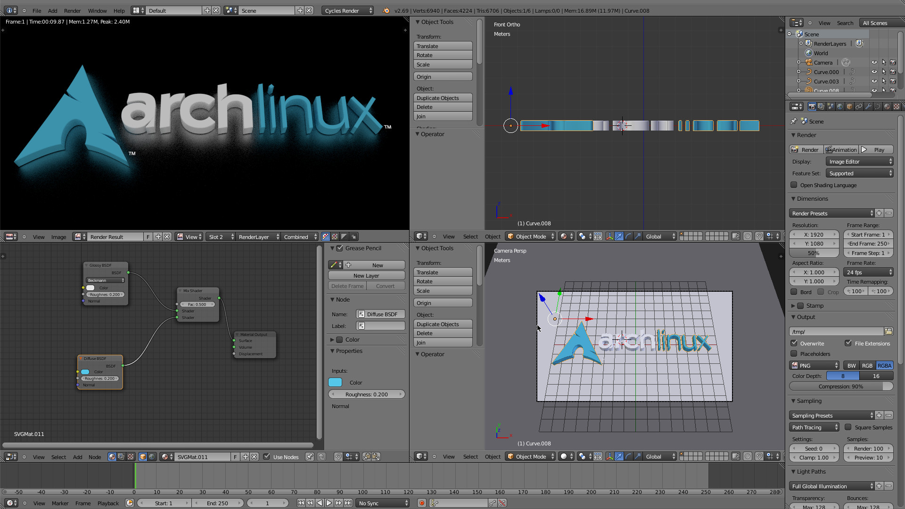Play animation forward in timeline

pos(329,503)
